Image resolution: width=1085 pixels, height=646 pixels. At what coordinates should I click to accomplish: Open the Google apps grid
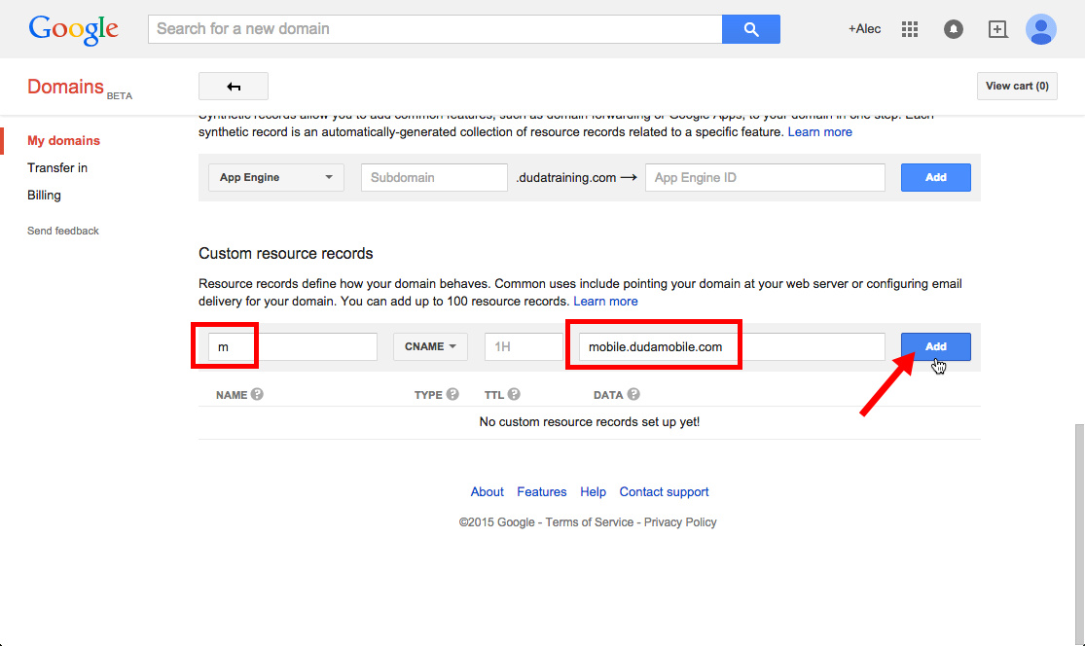click(909, 29)
